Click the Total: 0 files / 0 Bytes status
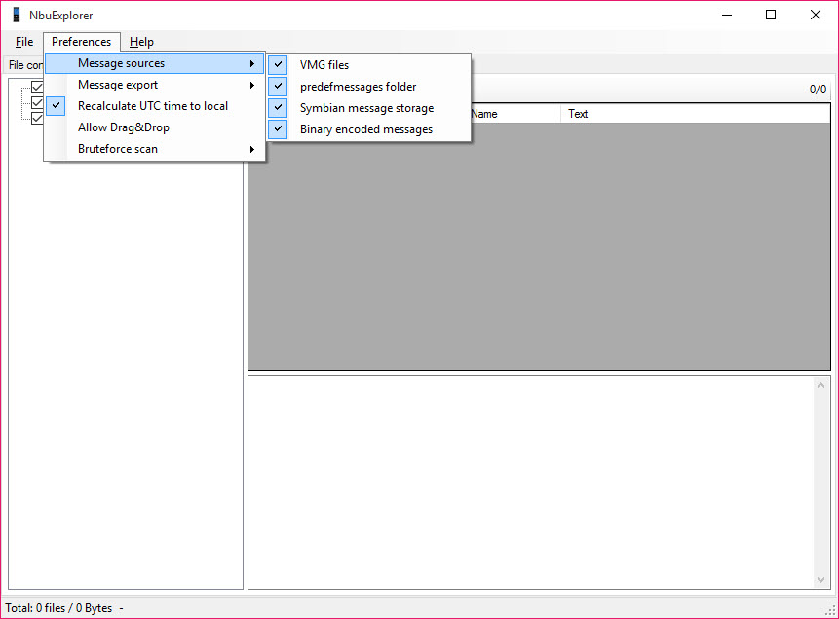This screenshot has width=839, height=619. click(x=58, y=608)
